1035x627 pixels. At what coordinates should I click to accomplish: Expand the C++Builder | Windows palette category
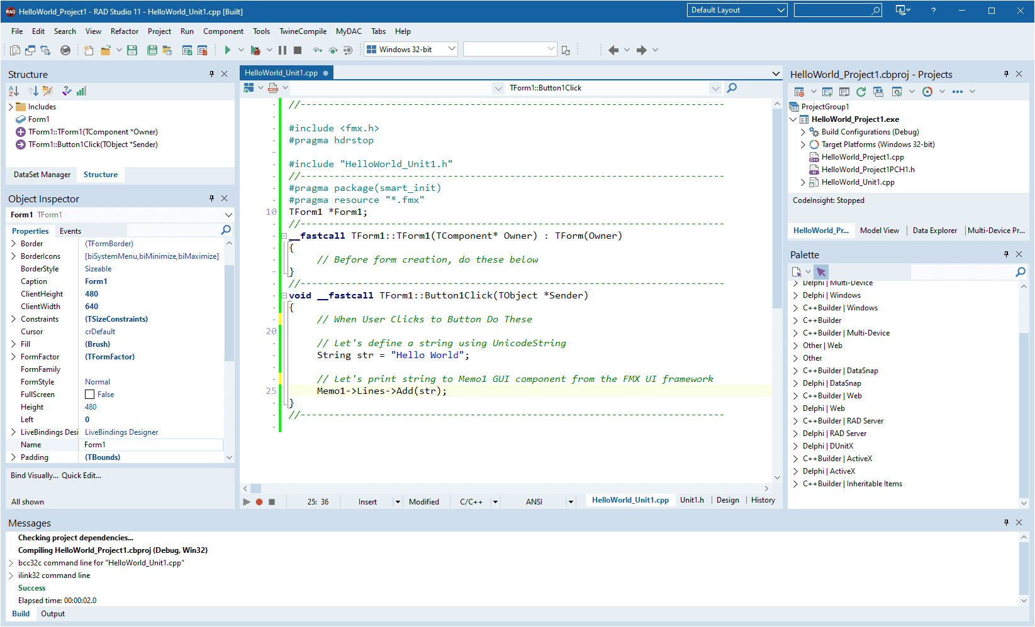[795, 308]
